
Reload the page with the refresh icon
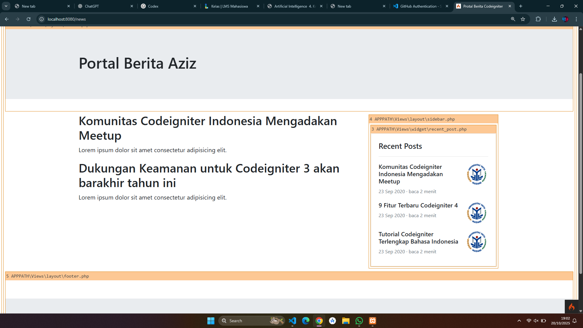(x=29, y=19)
